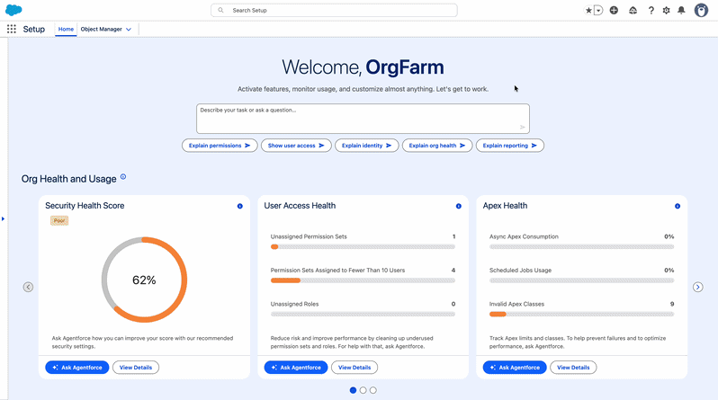
Task: Open the App Launcher grid icon
Action: pos(12,29)
